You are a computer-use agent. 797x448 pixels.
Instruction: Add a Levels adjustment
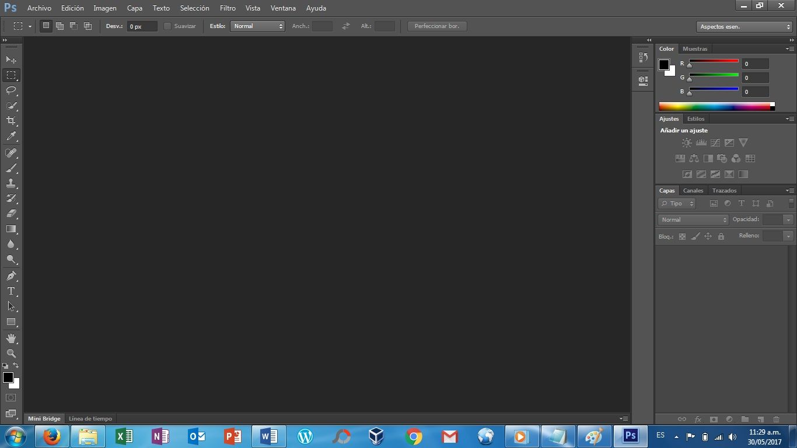[701, 142]
